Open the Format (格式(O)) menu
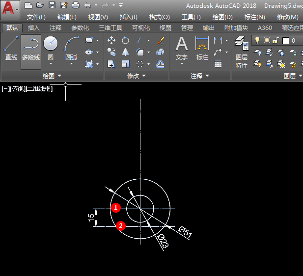This screenshot has height=276, width=303. click(159, 17)
